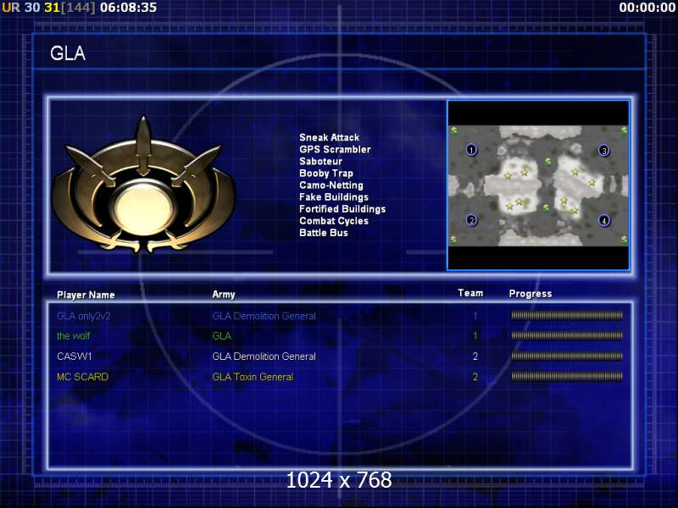This screenshot has width=678, height=508.
Task: Click MC SCARD's loading progress bar
Action: 567,376
